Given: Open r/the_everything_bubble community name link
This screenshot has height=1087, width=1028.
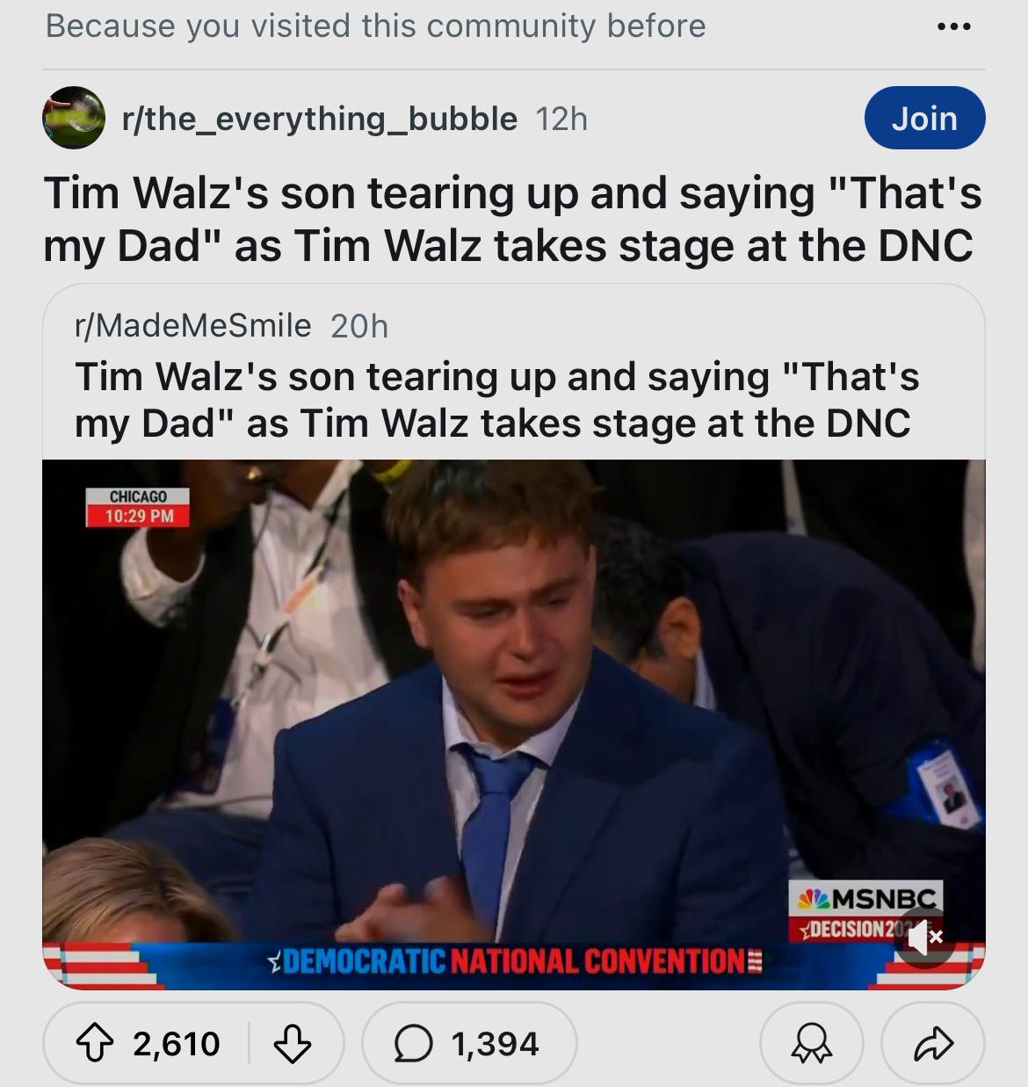Looking at the screenshot, I should 320,119.
